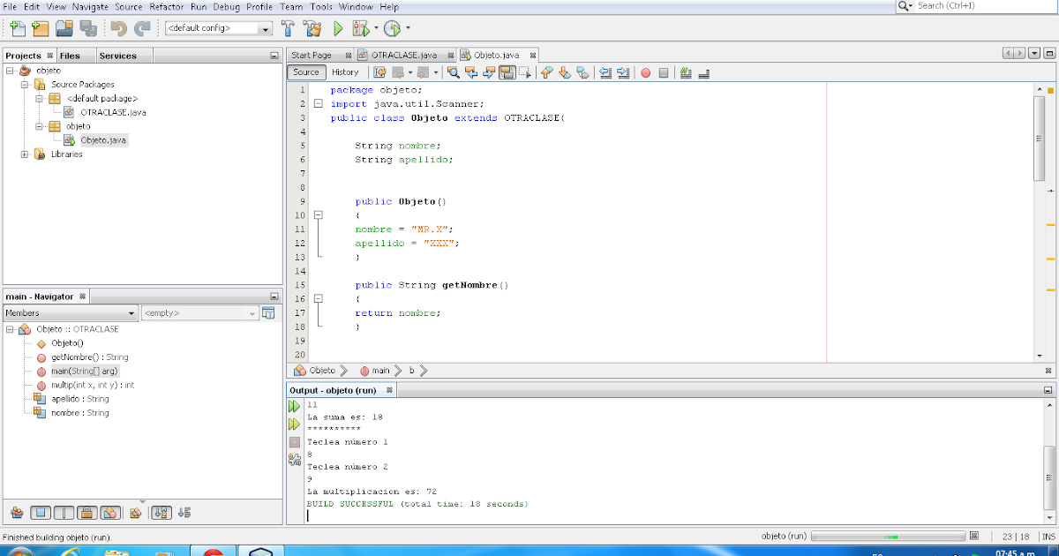This screenshot has height=556, width=1059.
Task: Run the objeto project
Action: click(339, 27)
